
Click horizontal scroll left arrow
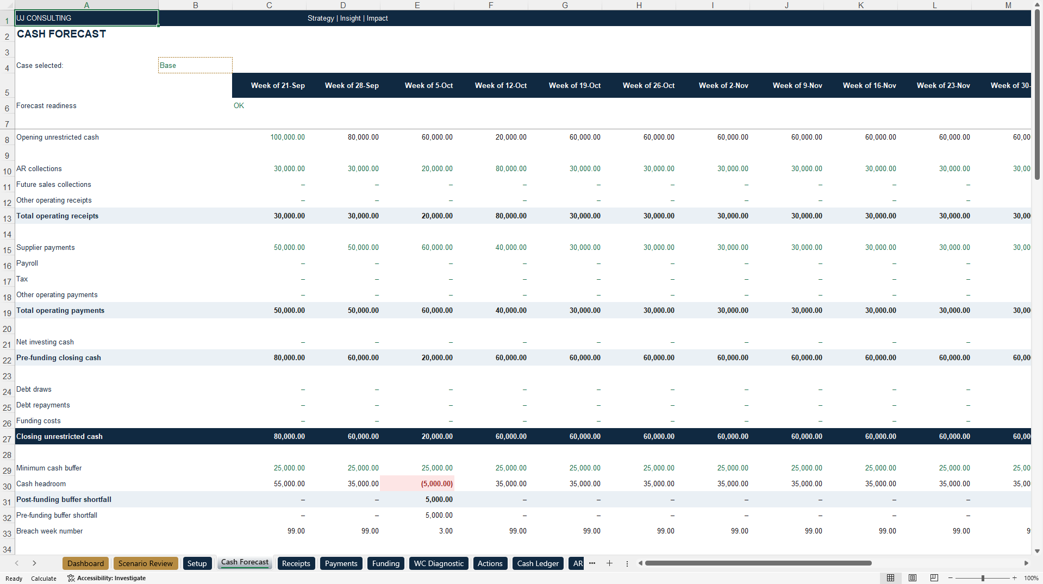[641, 563]
